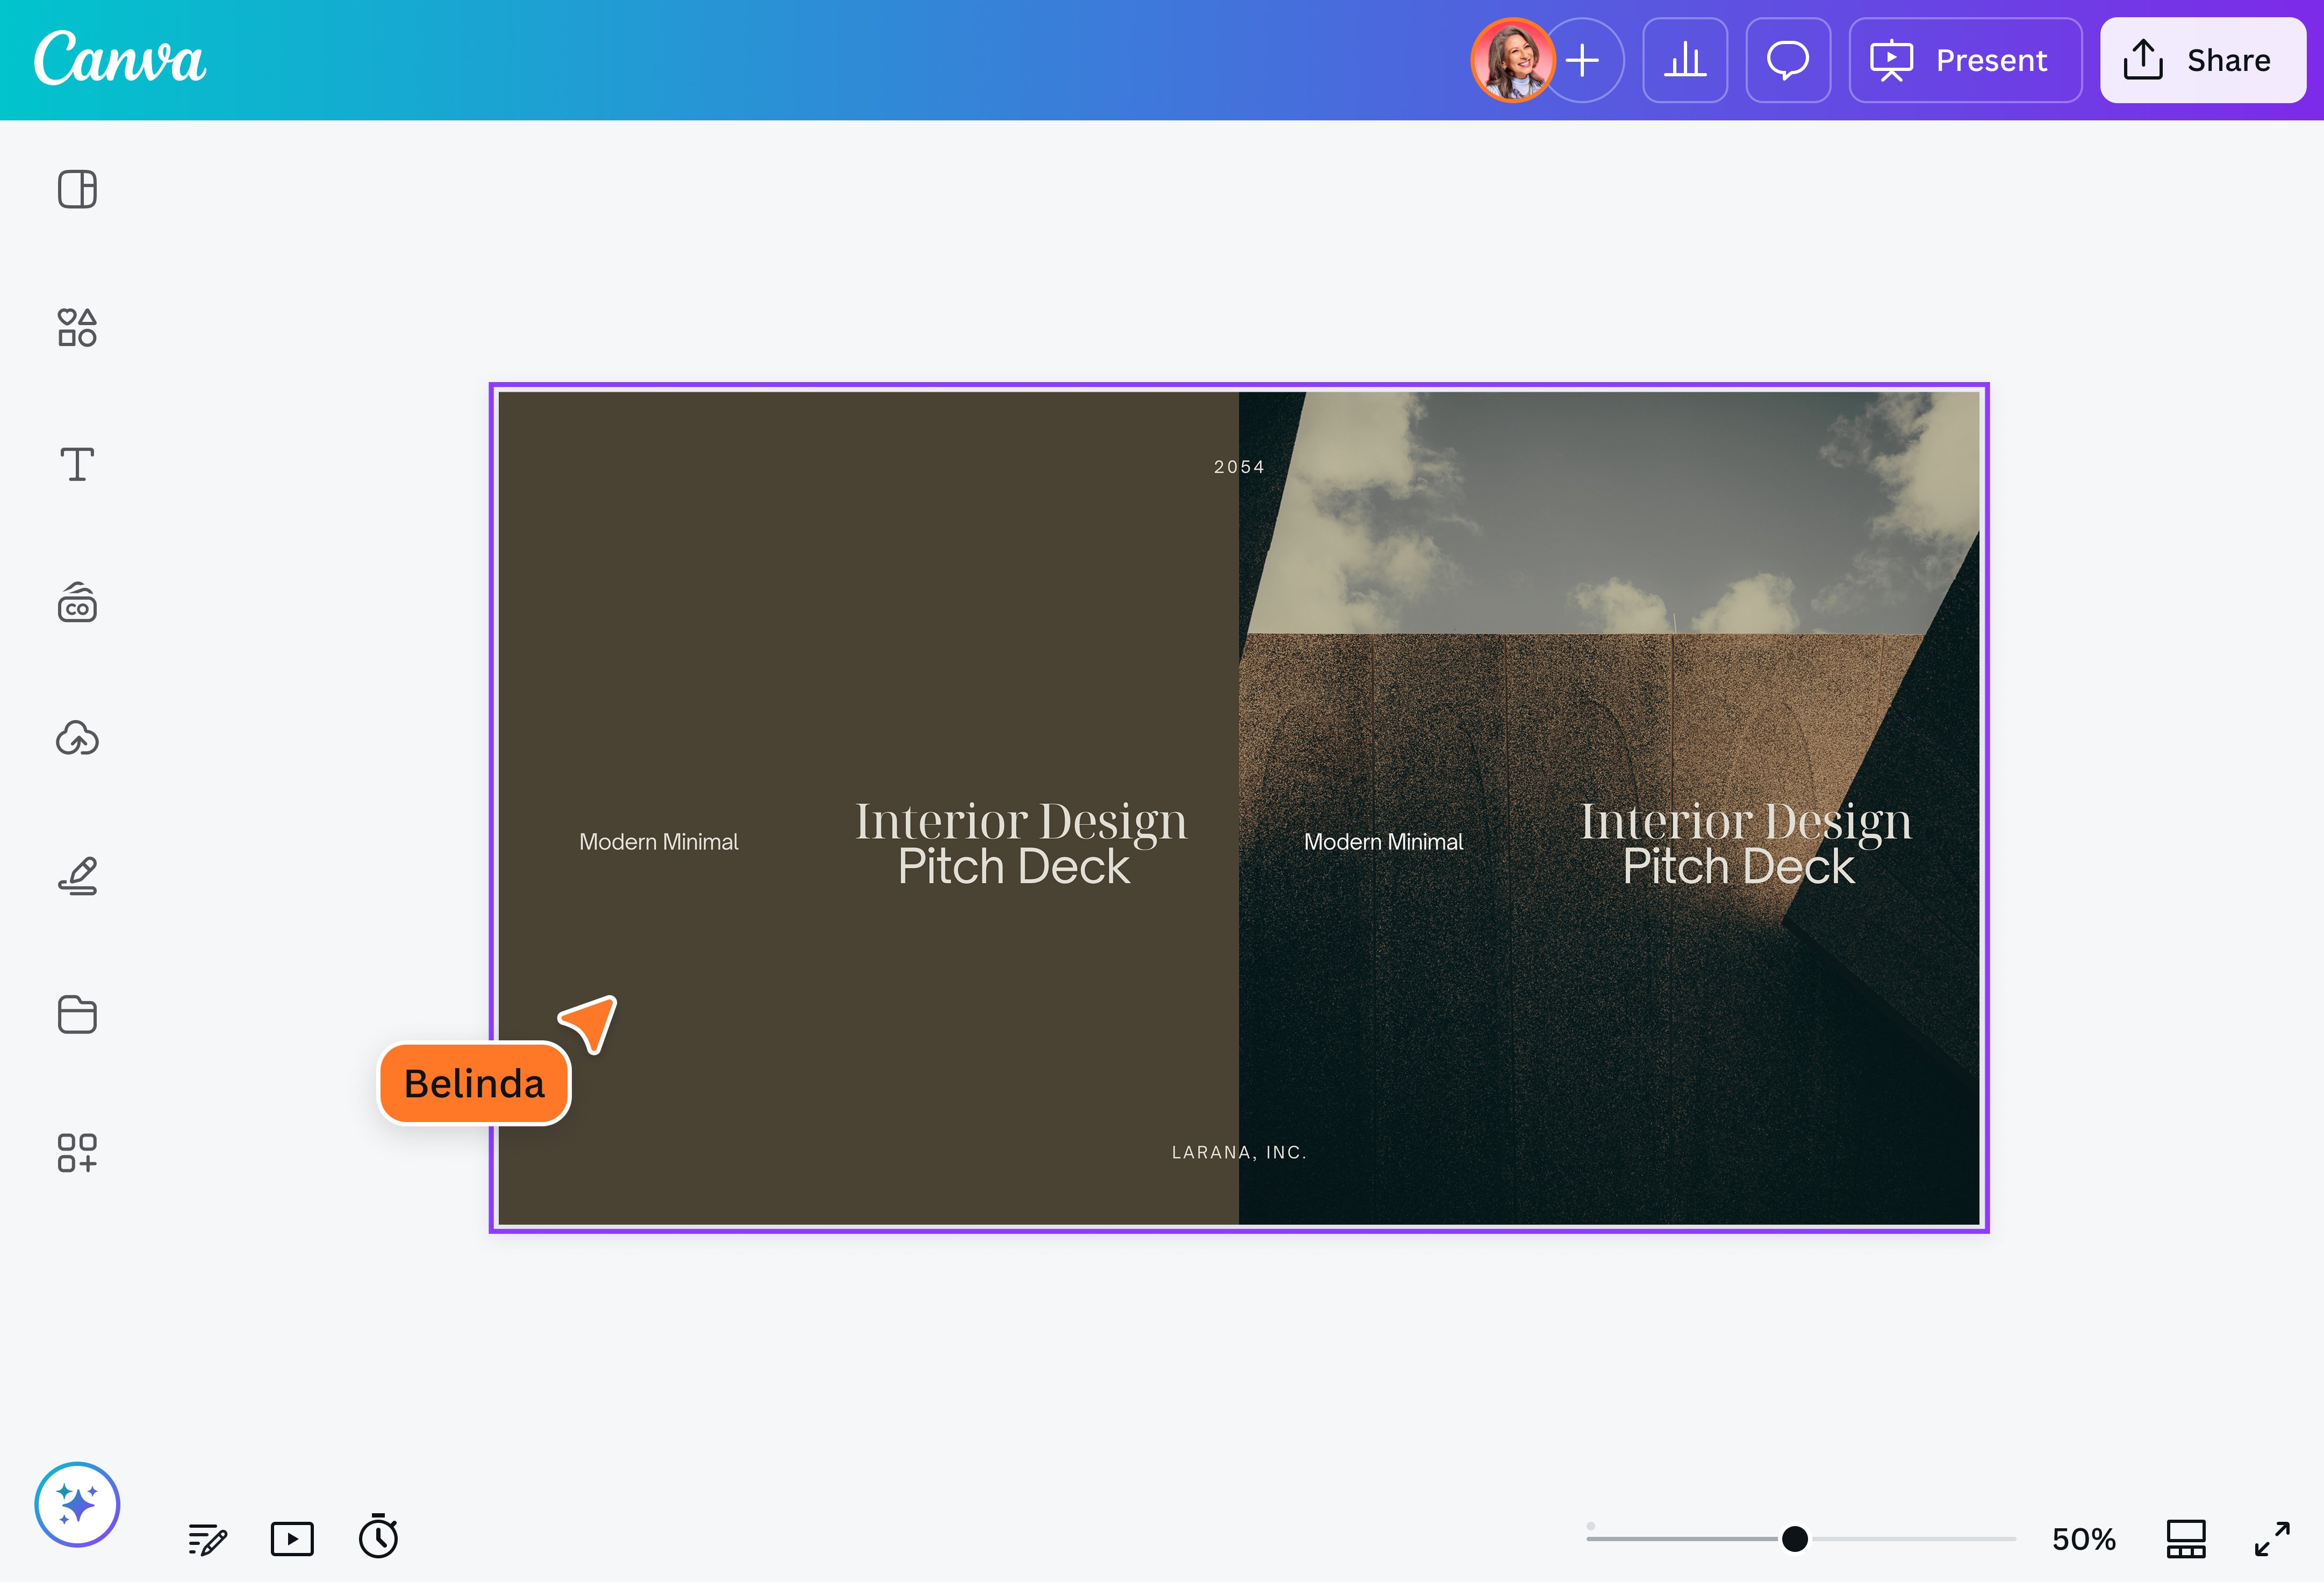The image size is (2324, 1582).
Task: Open the Apps panel
Action: (77, 1152)
